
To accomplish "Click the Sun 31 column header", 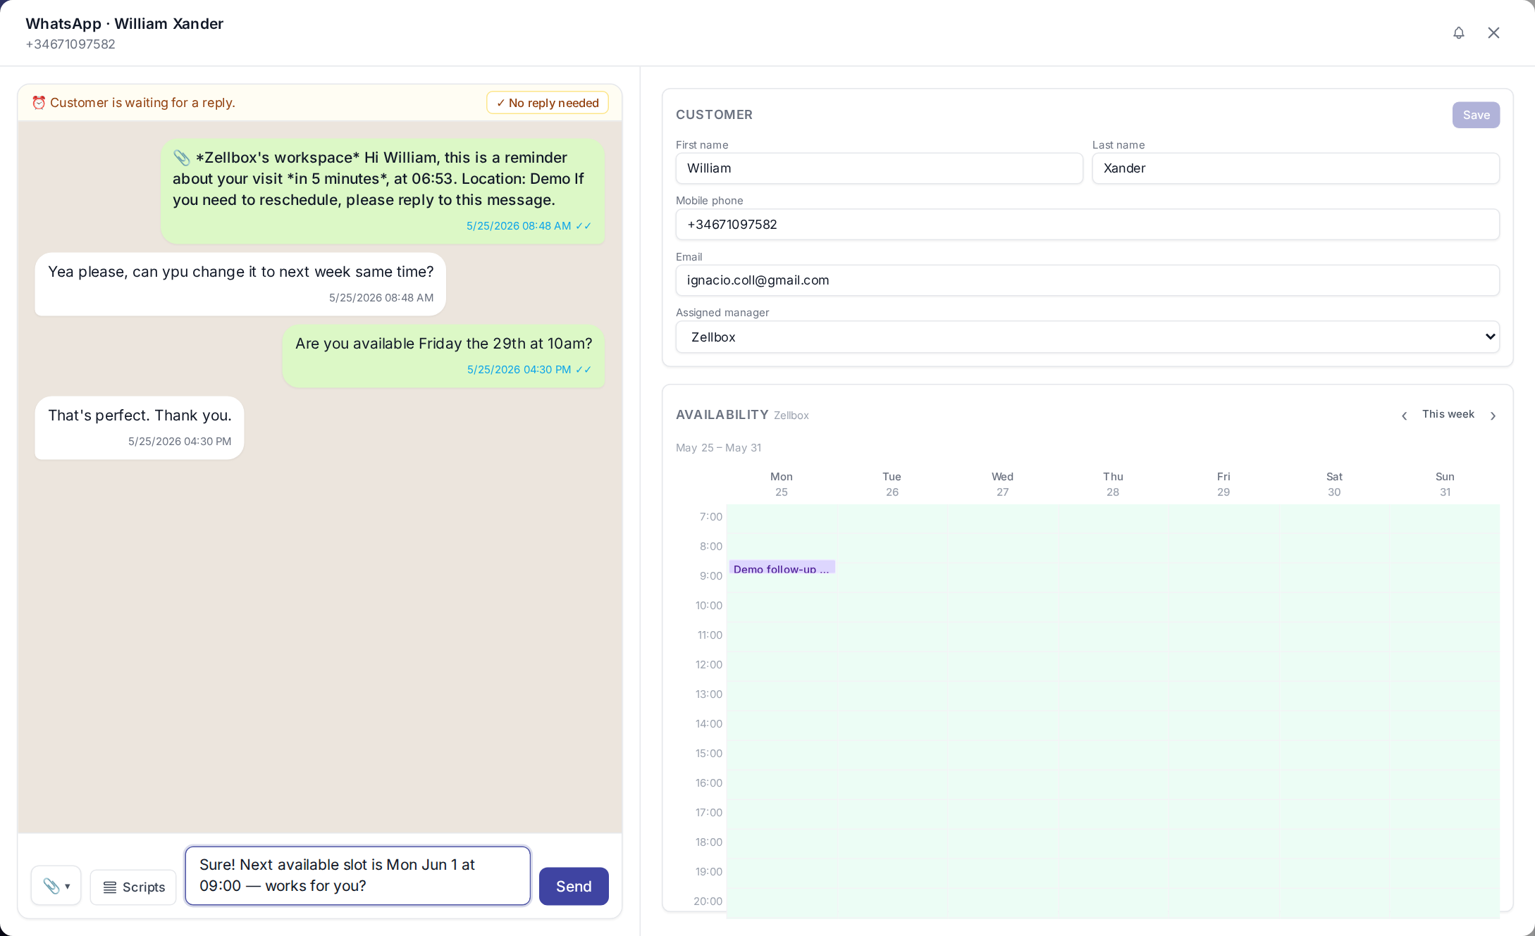I will click(x=1445, y=485).
